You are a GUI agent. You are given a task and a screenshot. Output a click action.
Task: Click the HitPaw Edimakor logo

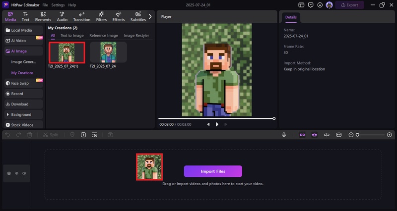point(5,5)
